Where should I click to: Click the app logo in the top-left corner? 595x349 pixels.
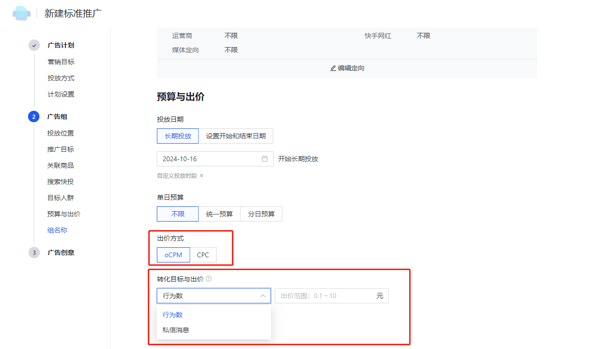tap(21, 13)
